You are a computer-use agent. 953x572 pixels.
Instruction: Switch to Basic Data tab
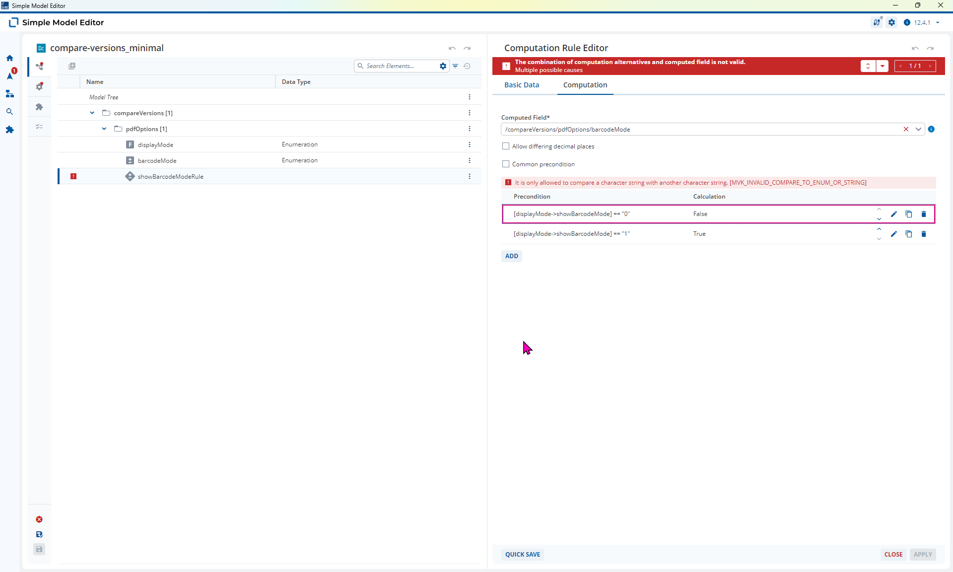tap(522, 85)
